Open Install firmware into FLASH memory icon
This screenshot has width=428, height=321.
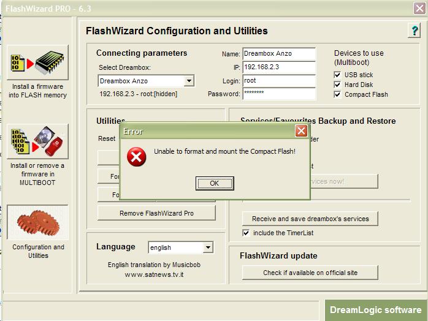(37, 62)
